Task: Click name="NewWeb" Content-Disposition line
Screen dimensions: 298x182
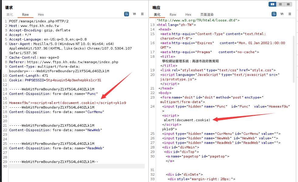Action: pyautogui.click(x=56, y=130)
